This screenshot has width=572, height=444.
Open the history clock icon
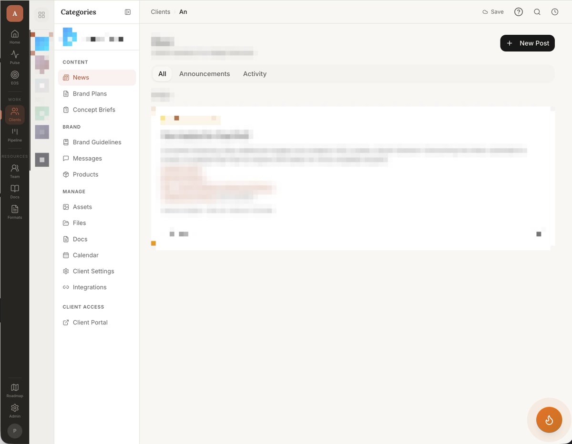(555, 12)
